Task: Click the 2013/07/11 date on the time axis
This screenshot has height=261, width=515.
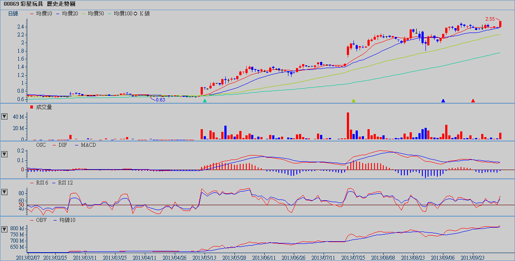Action: [x=324, y=257]
